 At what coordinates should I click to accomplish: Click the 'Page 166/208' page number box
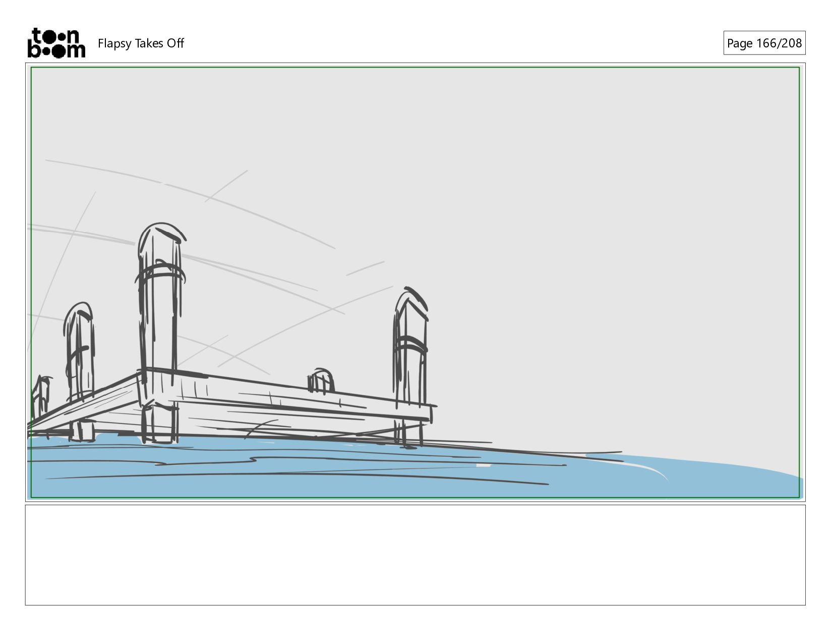point(764,43)
